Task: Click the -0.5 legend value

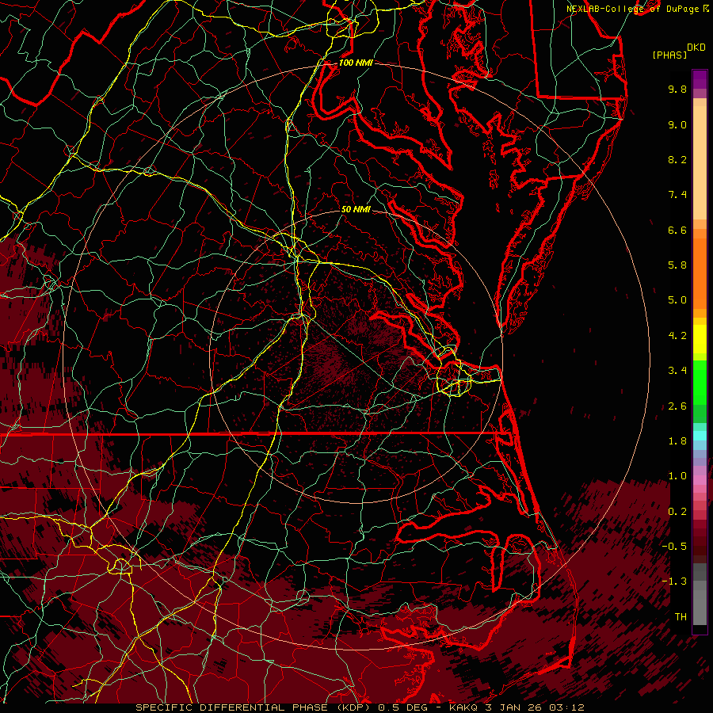Action: [x=674, y=547]
